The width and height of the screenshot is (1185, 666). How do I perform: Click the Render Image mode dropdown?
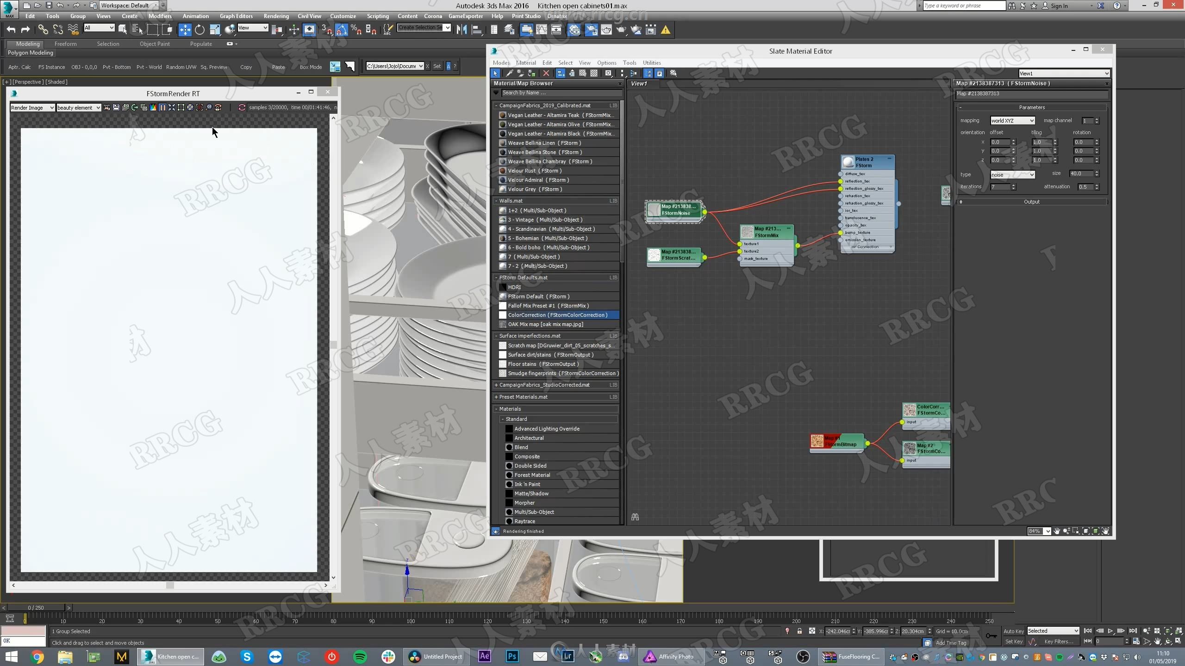[x=31, y=106]
